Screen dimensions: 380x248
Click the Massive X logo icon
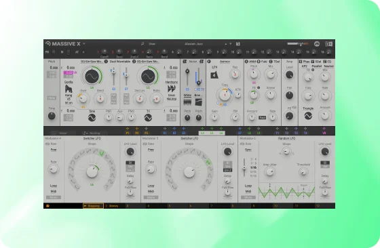coord(48,44)
